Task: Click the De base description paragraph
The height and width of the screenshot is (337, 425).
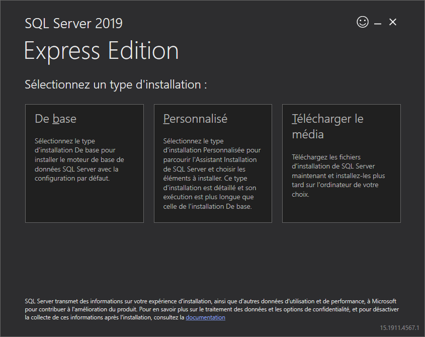Action: pyautogui.click(x=79, y=159)
